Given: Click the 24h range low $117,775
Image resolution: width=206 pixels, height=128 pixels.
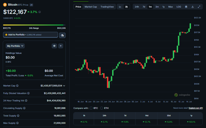Looking at the screenshot, I should (x=7, y=28).
